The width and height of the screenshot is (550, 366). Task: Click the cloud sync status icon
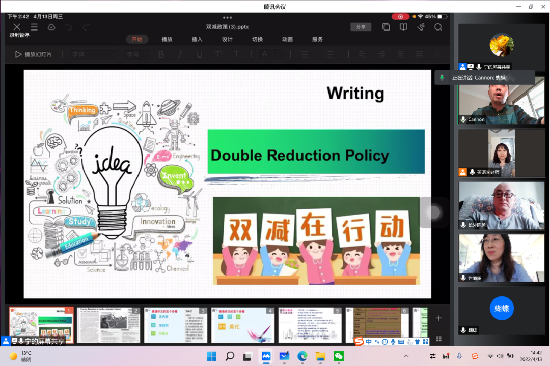pos(51,27)
